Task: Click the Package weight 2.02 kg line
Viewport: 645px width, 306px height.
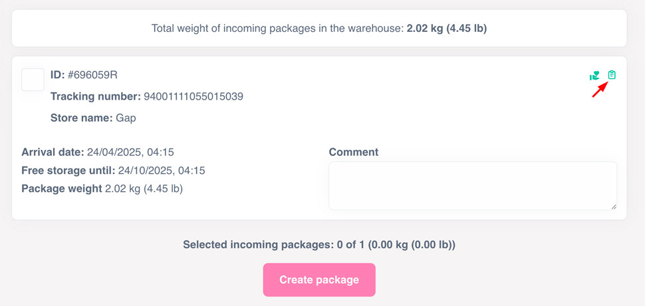Action: (102, 189)
